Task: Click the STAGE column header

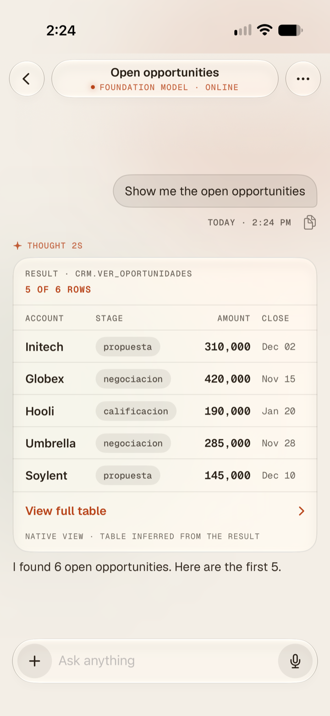Action: [x=109, y=318]
